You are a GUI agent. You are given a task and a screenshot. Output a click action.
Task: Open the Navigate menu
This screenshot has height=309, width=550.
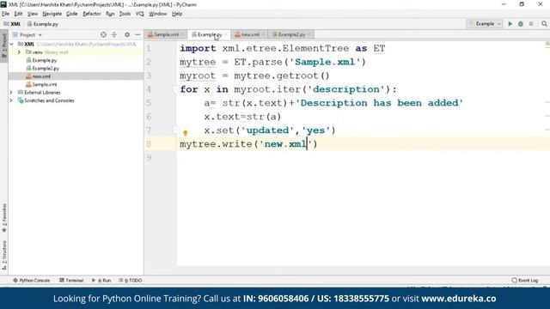point(52,14)
